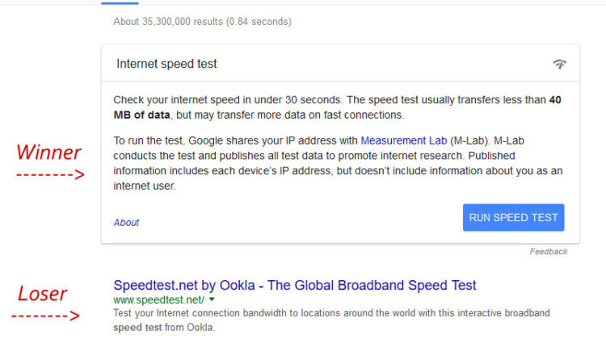The width and height of the screenshot is (606, 339).
Task: Click bold "speed test" in Ookla snippet
Action: tap(140, 328)
